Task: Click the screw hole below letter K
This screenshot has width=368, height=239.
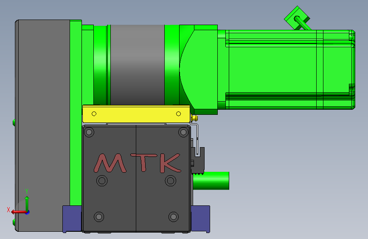Action: [x=170, y=181]
